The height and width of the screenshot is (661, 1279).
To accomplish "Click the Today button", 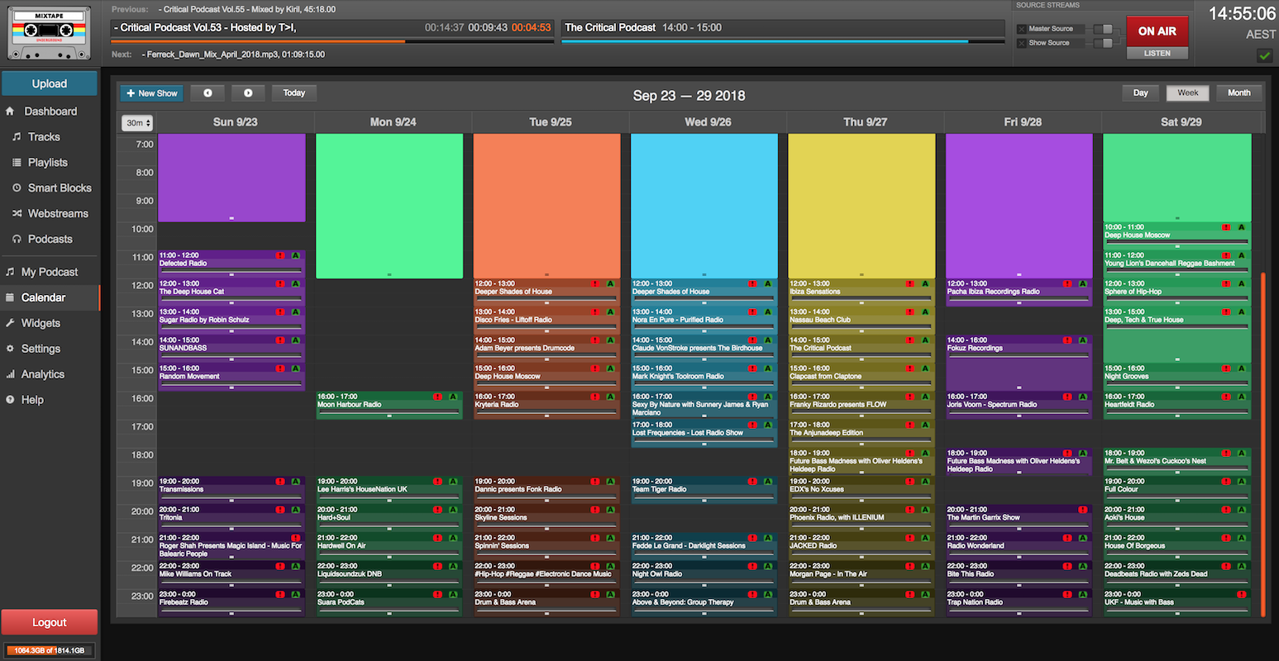I will pyautogui.click(x=294, y=93).
